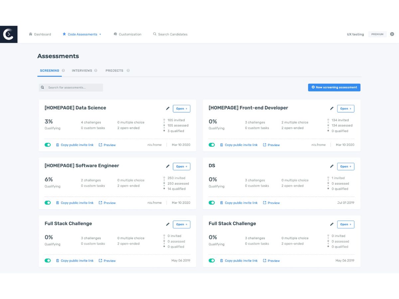Open settings gear icon in header
This screenshot has height=299, width=399.
[392, 34]
